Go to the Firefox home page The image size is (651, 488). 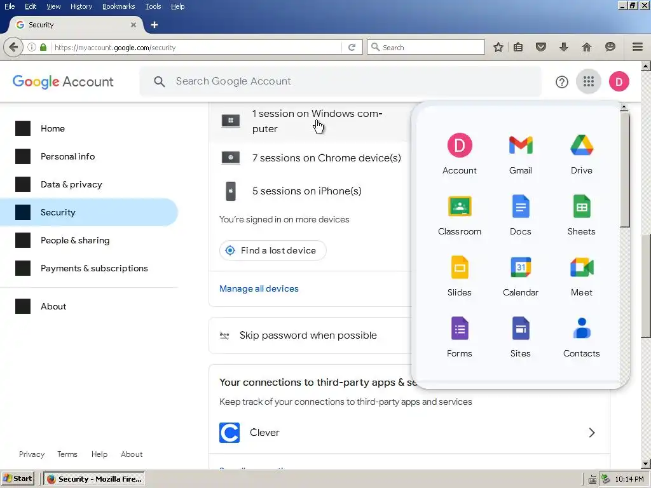586,47
